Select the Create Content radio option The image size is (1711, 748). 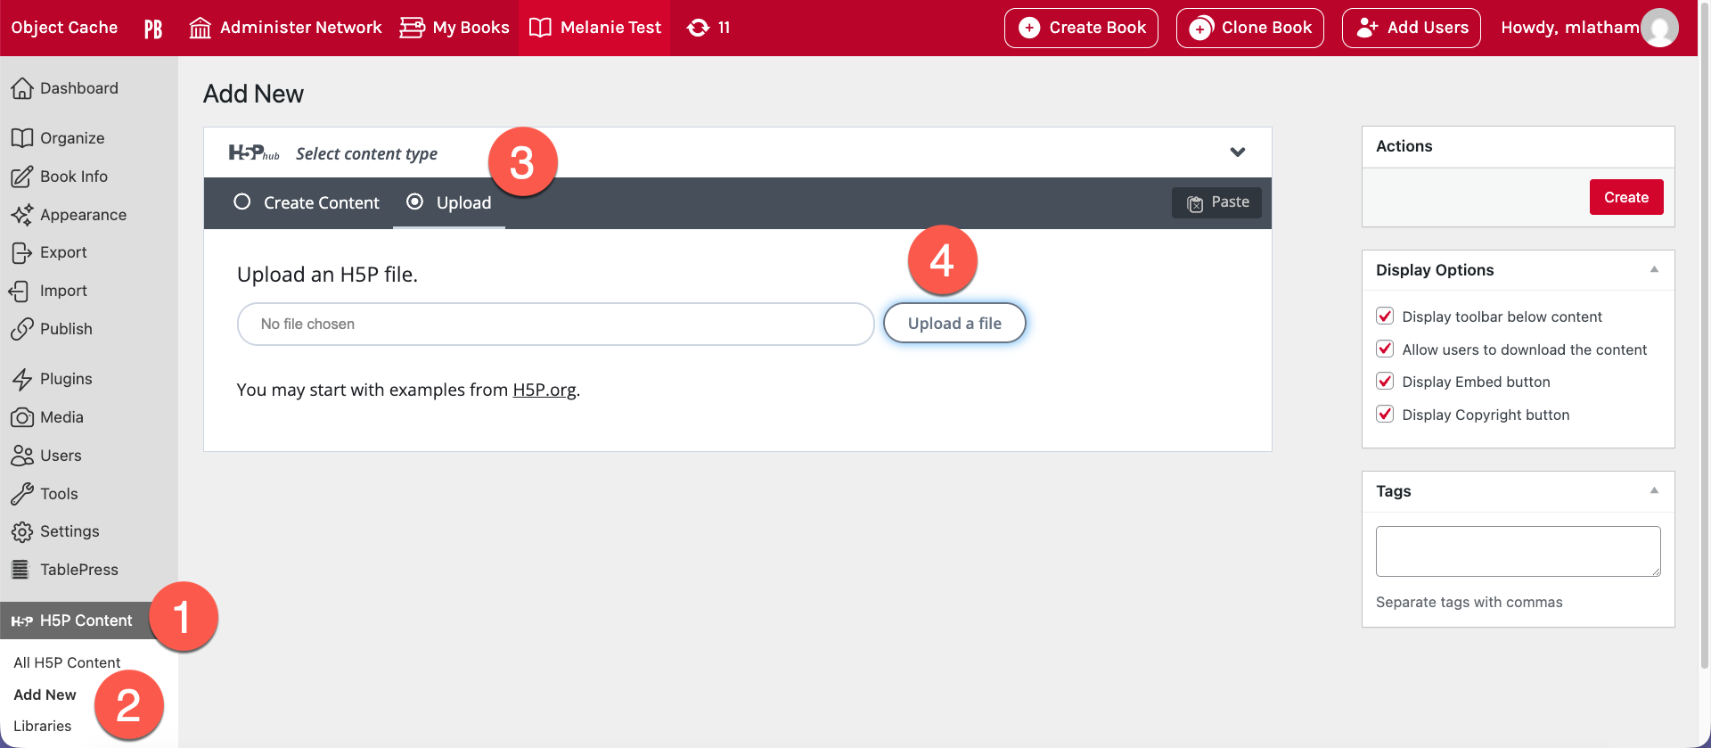pos(242,202)
